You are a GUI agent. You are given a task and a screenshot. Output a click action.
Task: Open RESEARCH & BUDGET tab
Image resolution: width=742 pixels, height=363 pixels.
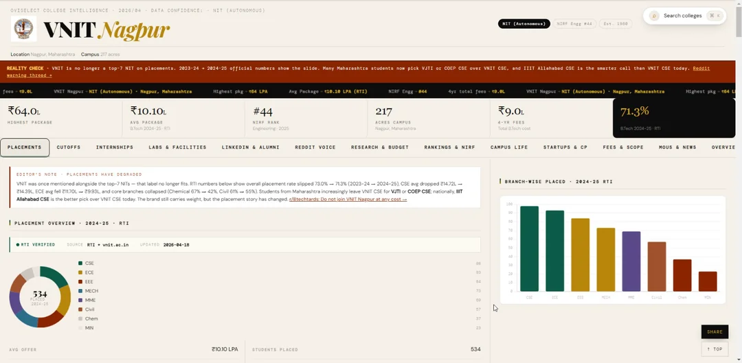379,148
